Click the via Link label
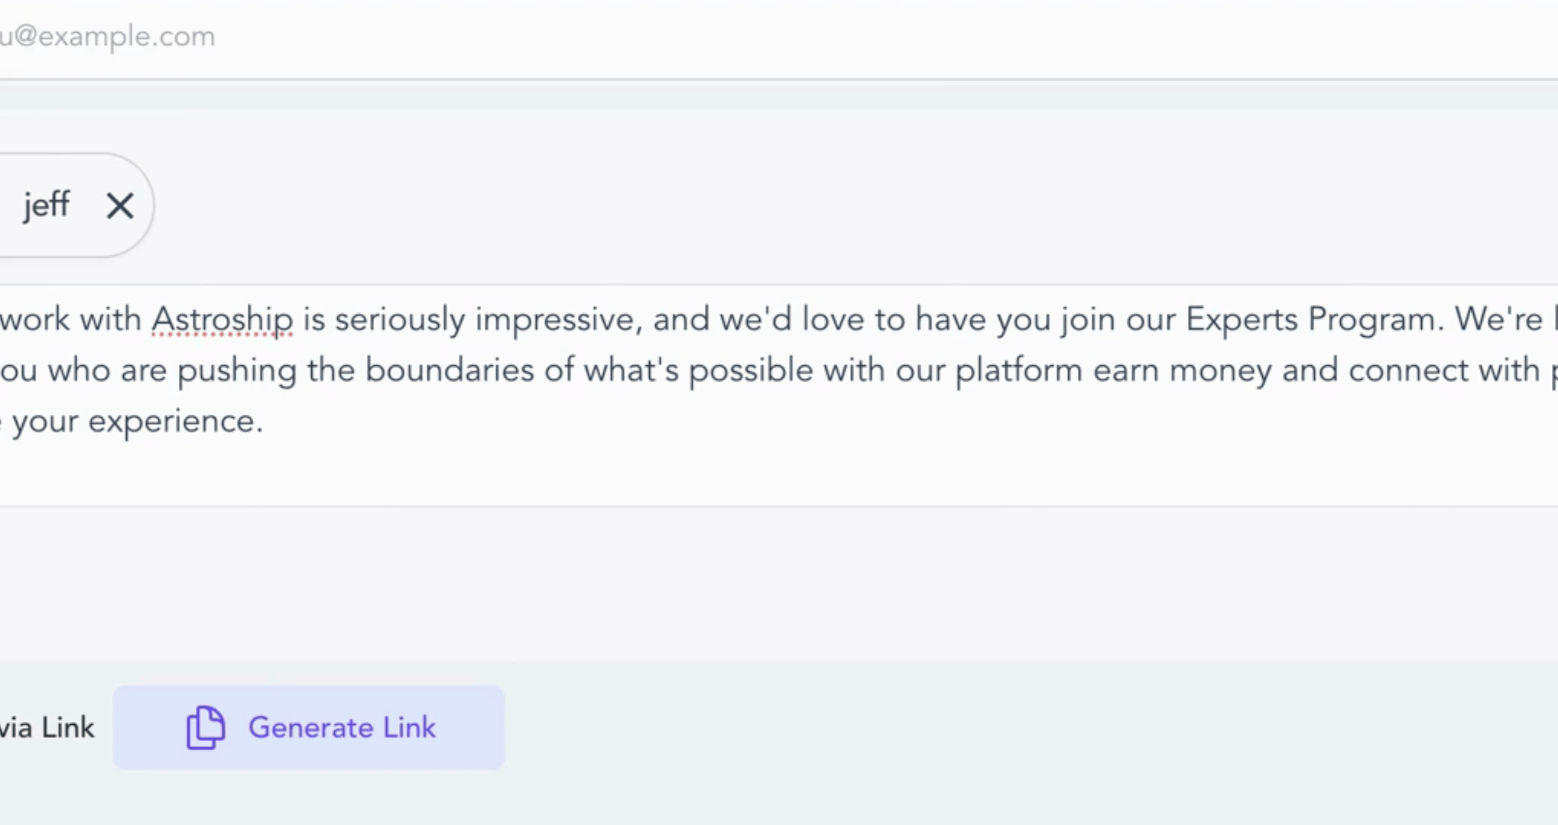 (47, 728)
